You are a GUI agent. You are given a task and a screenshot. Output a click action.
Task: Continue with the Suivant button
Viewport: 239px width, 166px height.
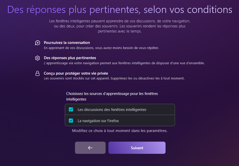click(x=137, y=148)
